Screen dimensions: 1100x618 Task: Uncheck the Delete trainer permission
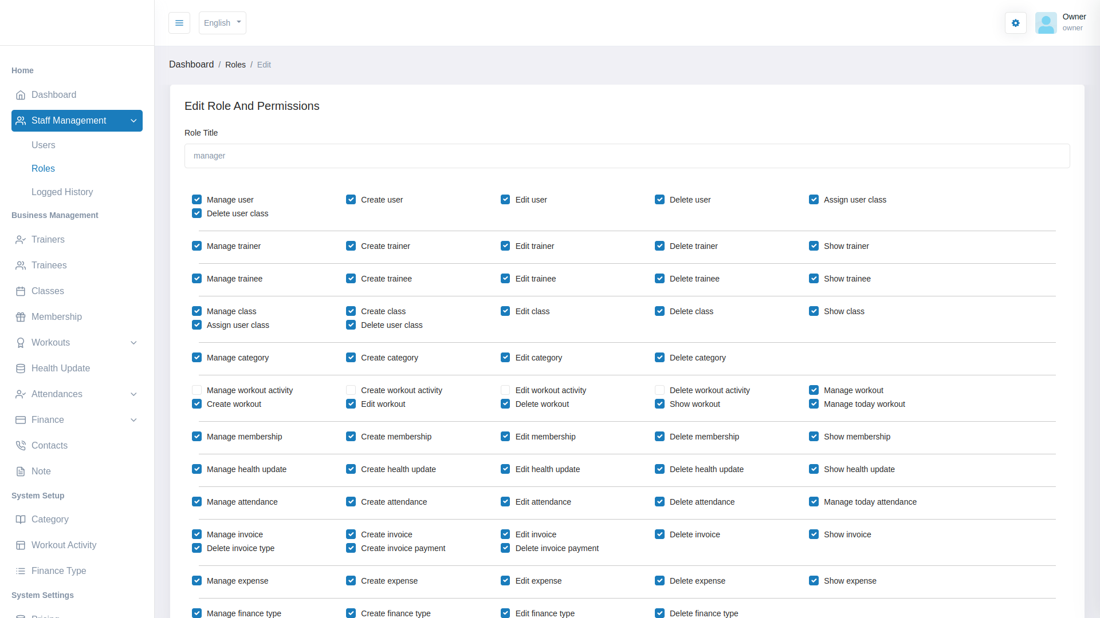(659, 246)
